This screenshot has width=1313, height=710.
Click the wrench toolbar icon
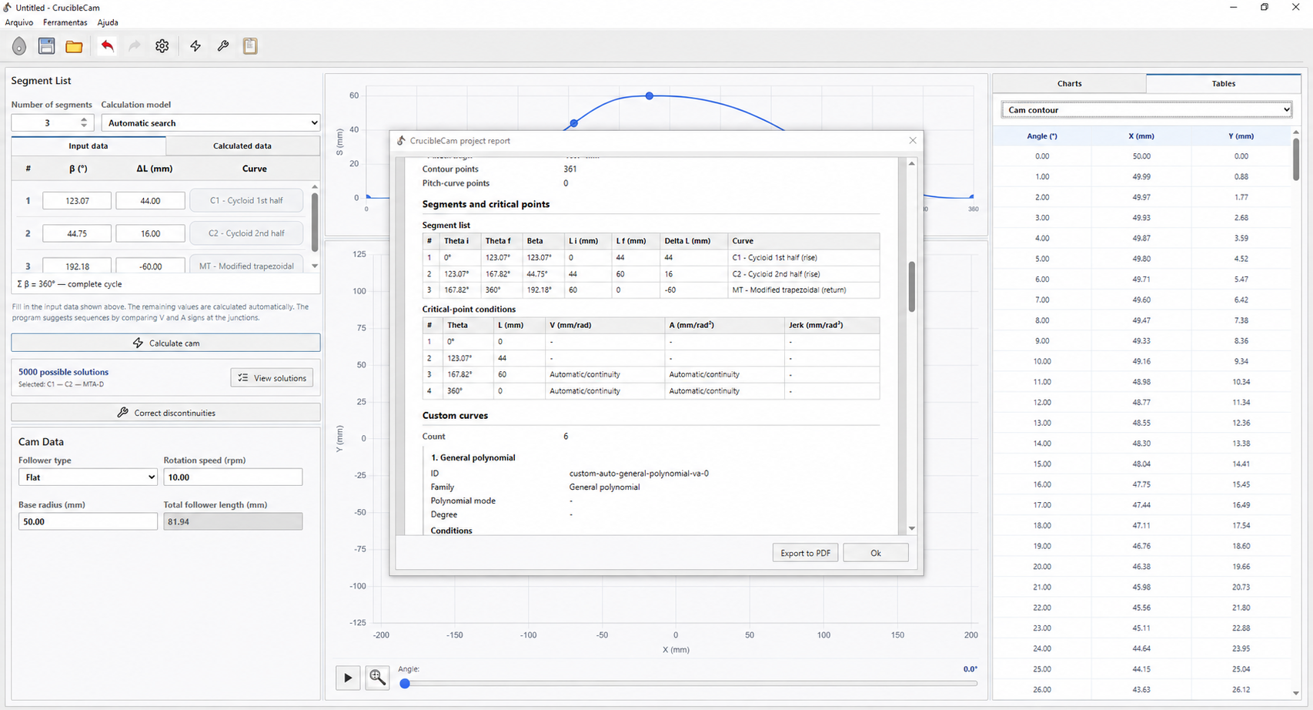(222, 46)
